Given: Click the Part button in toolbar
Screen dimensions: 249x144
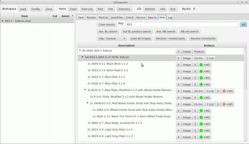Looking at the screenshot, I should 100,9.
